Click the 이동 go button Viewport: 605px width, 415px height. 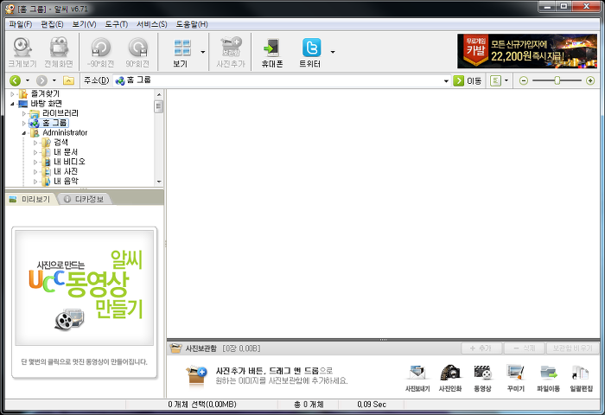[468, 80]
